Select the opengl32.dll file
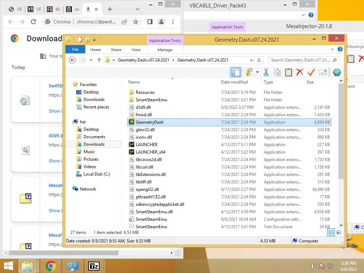Image resolution: width=364 pixels, height=273 pixels. pyautogui.click(x=229, y=189)
